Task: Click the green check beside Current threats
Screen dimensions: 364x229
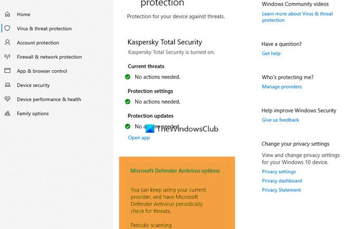Action: point(128,77)
